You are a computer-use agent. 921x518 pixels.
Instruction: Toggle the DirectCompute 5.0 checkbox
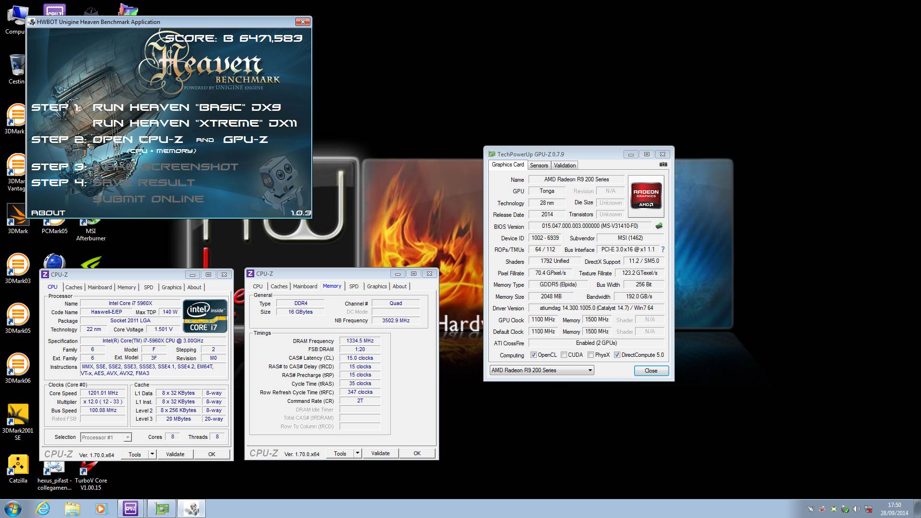pyautogui.click(x=617, y=355)
